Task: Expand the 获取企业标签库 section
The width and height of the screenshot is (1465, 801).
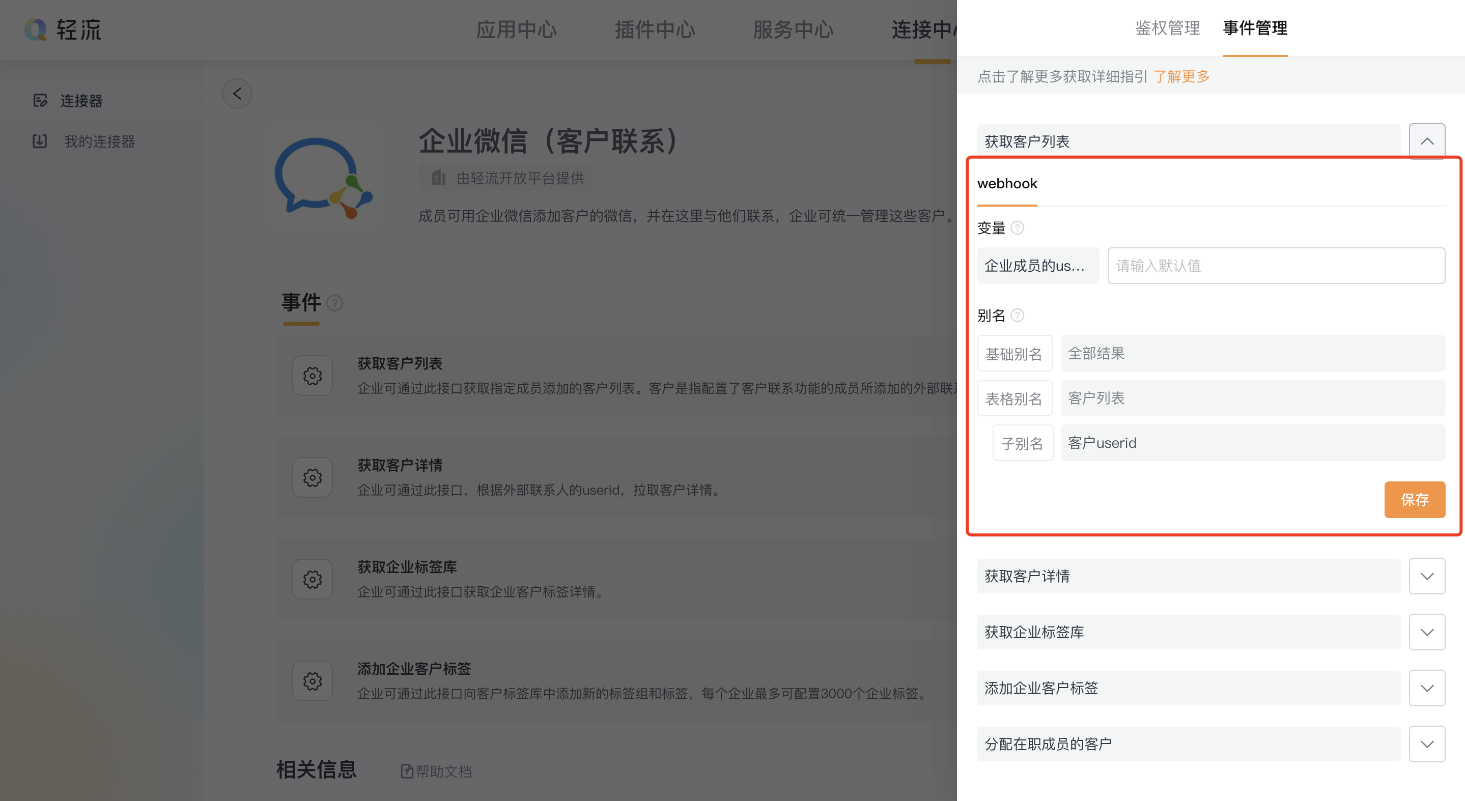Action: pos(1427,632)
